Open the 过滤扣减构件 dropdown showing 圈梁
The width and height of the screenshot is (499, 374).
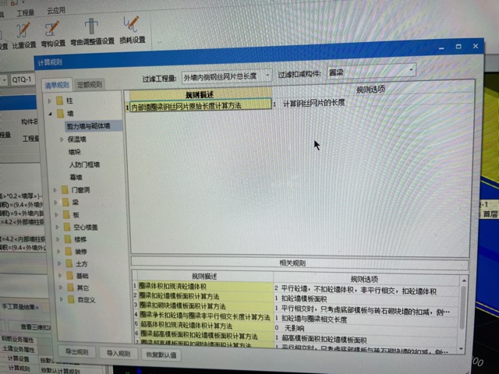411,69
